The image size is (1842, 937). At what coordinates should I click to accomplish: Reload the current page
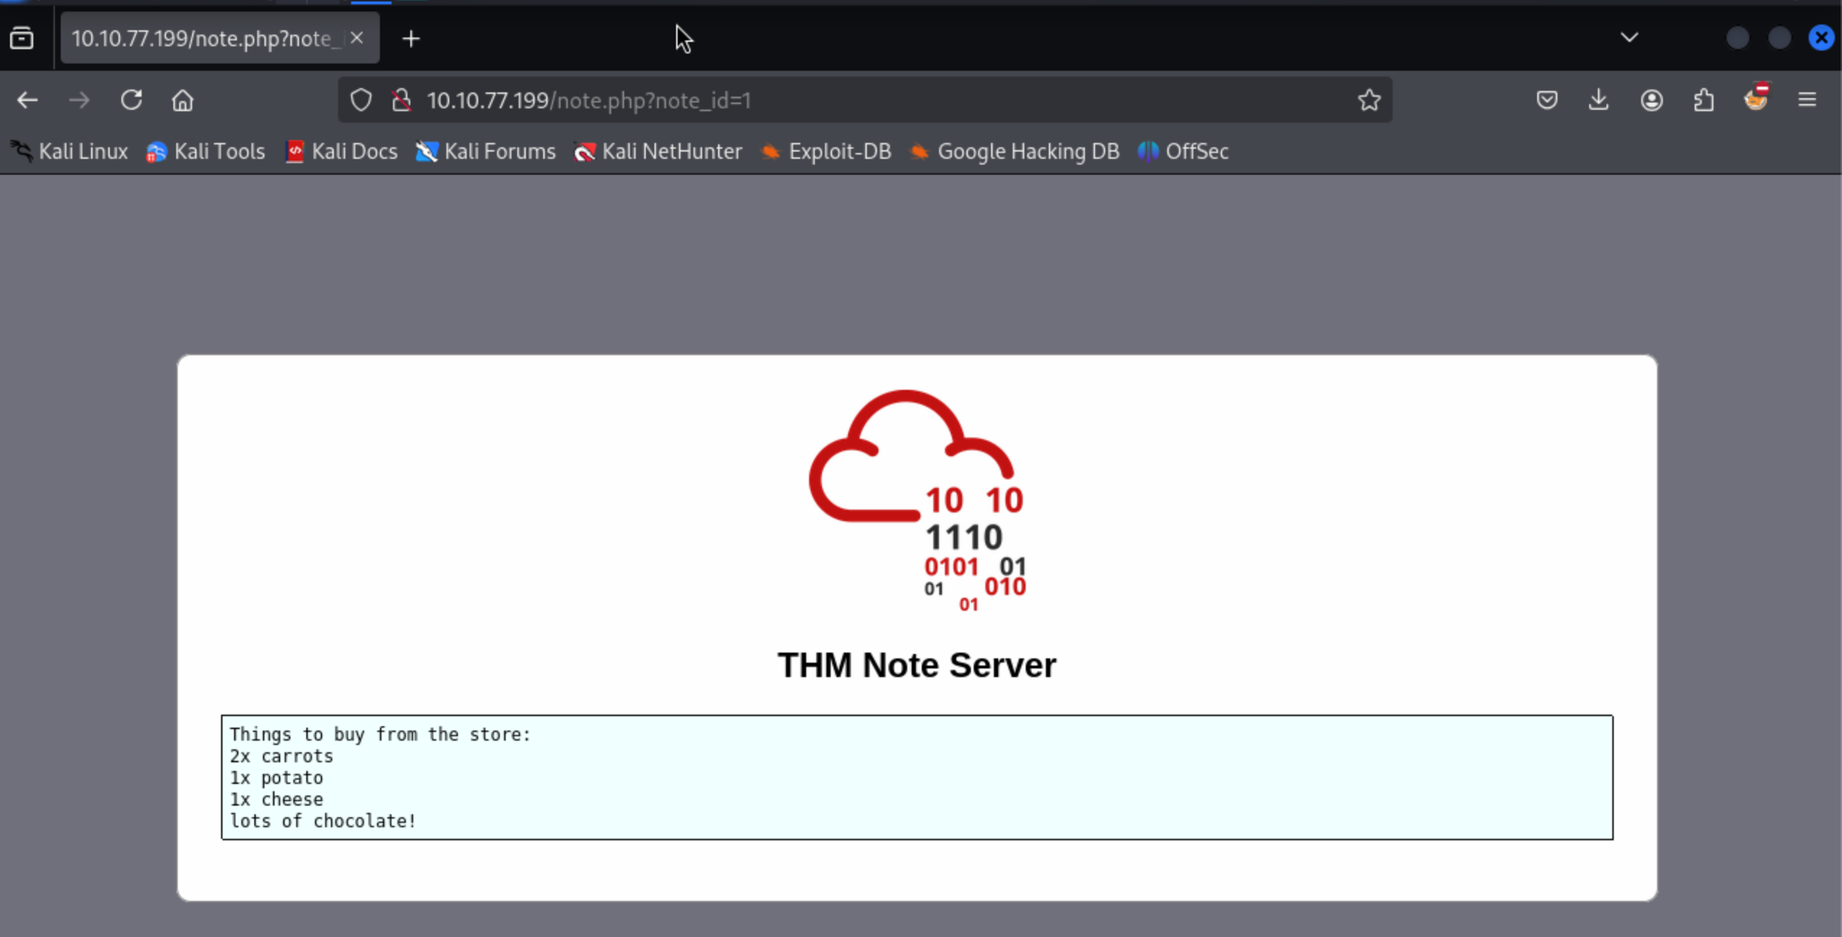(131, 100)
